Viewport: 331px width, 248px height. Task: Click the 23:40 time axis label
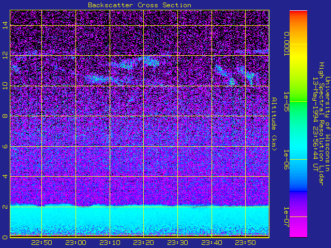click(212, 243)
